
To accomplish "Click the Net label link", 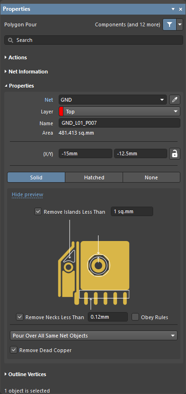I will [x=49, y=100].
